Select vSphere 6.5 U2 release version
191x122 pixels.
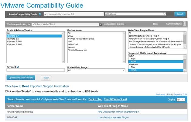click(34, 45)
